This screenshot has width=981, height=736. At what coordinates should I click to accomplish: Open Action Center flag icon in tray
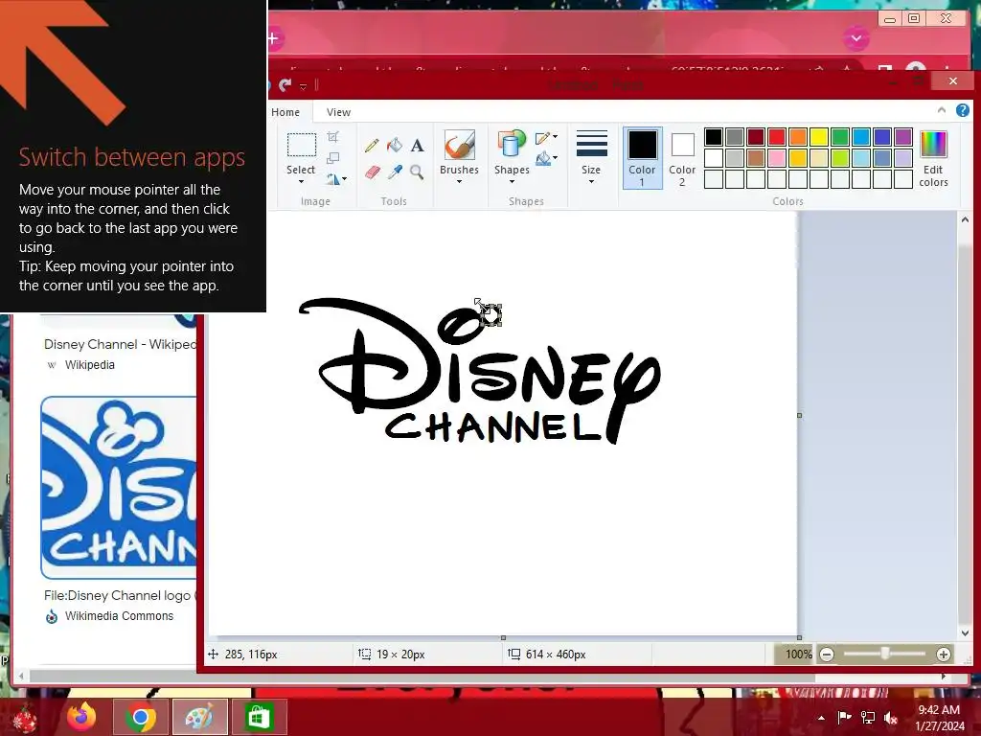[x=844, y=717]
